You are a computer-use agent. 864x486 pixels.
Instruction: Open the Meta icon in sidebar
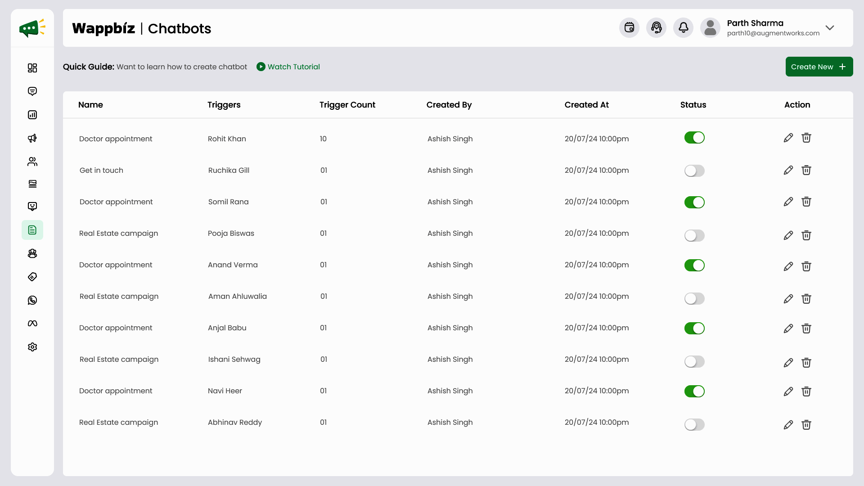32,324
